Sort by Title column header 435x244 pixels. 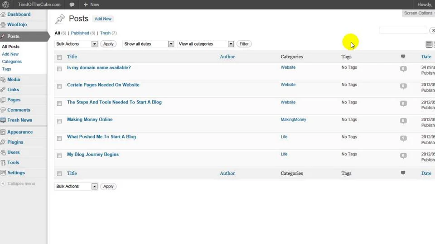point(72,56)
